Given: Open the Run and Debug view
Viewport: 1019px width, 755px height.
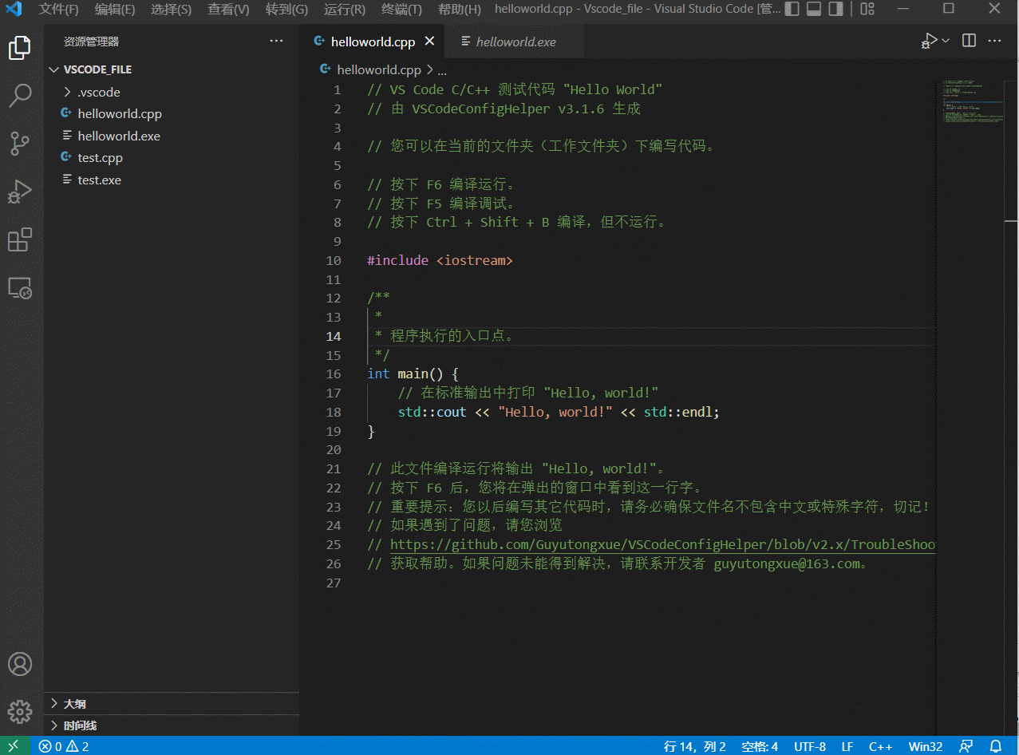Looking at the screenshot, I should click(20, 192).
